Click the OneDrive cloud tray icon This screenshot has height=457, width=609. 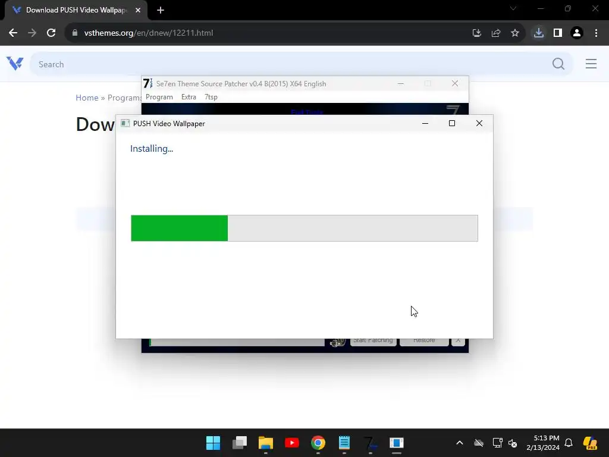click(479, 443)
